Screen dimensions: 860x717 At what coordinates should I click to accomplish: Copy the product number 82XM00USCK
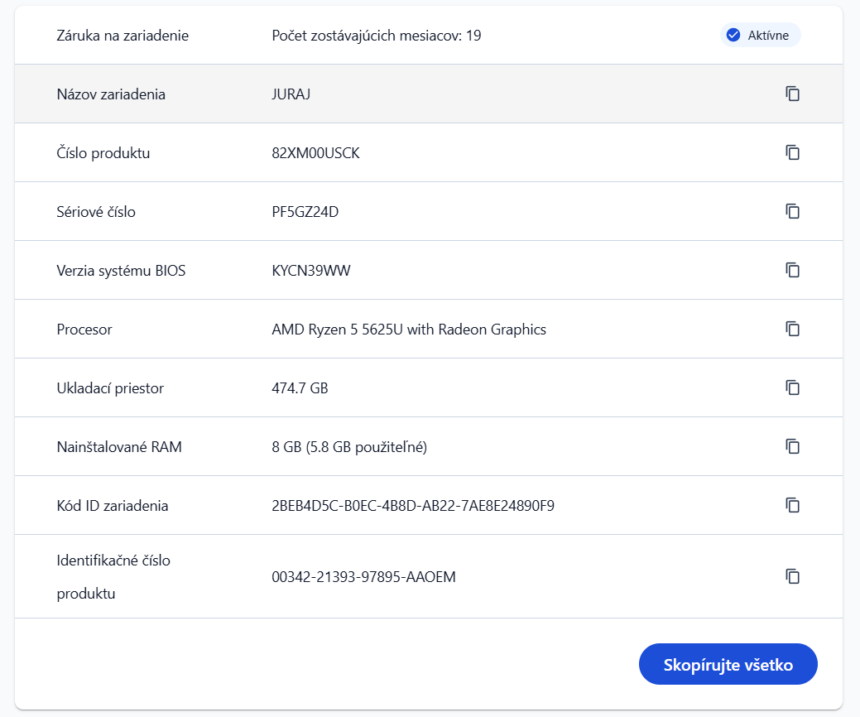click(792, 152)
